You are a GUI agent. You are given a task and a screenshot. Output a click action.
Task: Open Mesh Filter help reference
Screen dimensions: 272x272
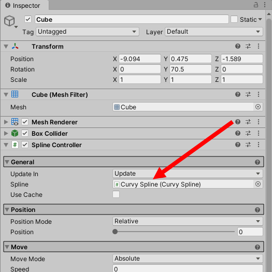[x=238, y=94]
